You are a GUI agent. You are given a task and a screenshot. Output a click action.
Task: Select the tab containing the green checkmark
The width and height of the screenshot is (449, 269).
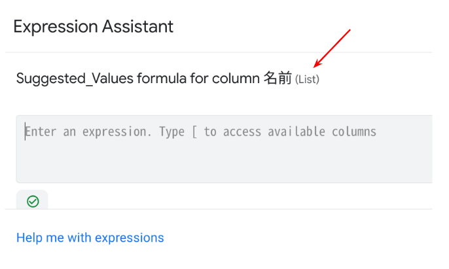32,200
